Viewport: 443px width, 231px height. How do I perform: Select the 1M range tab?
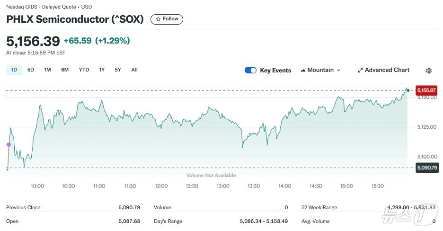pos(47,70)
